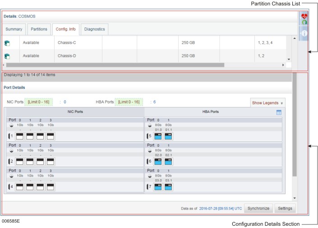This screenshot has width=318, height=228.
Task: Click the Chassis-C status icon
Action: coord(7,43)
